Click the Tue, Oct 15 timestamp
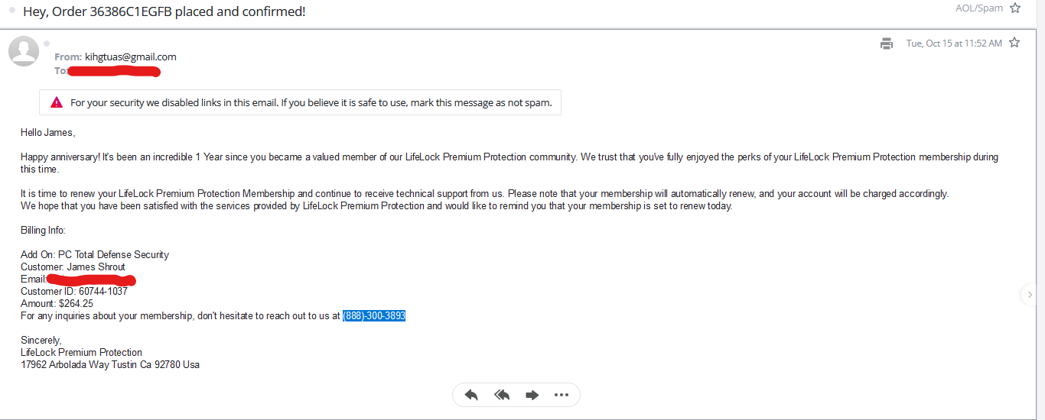1045x420 pixels. [x=954, y=44]
